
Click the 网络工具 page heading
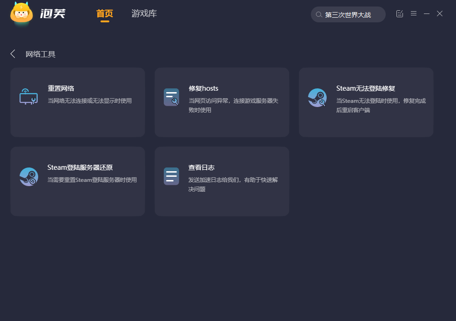click(40, 54)
